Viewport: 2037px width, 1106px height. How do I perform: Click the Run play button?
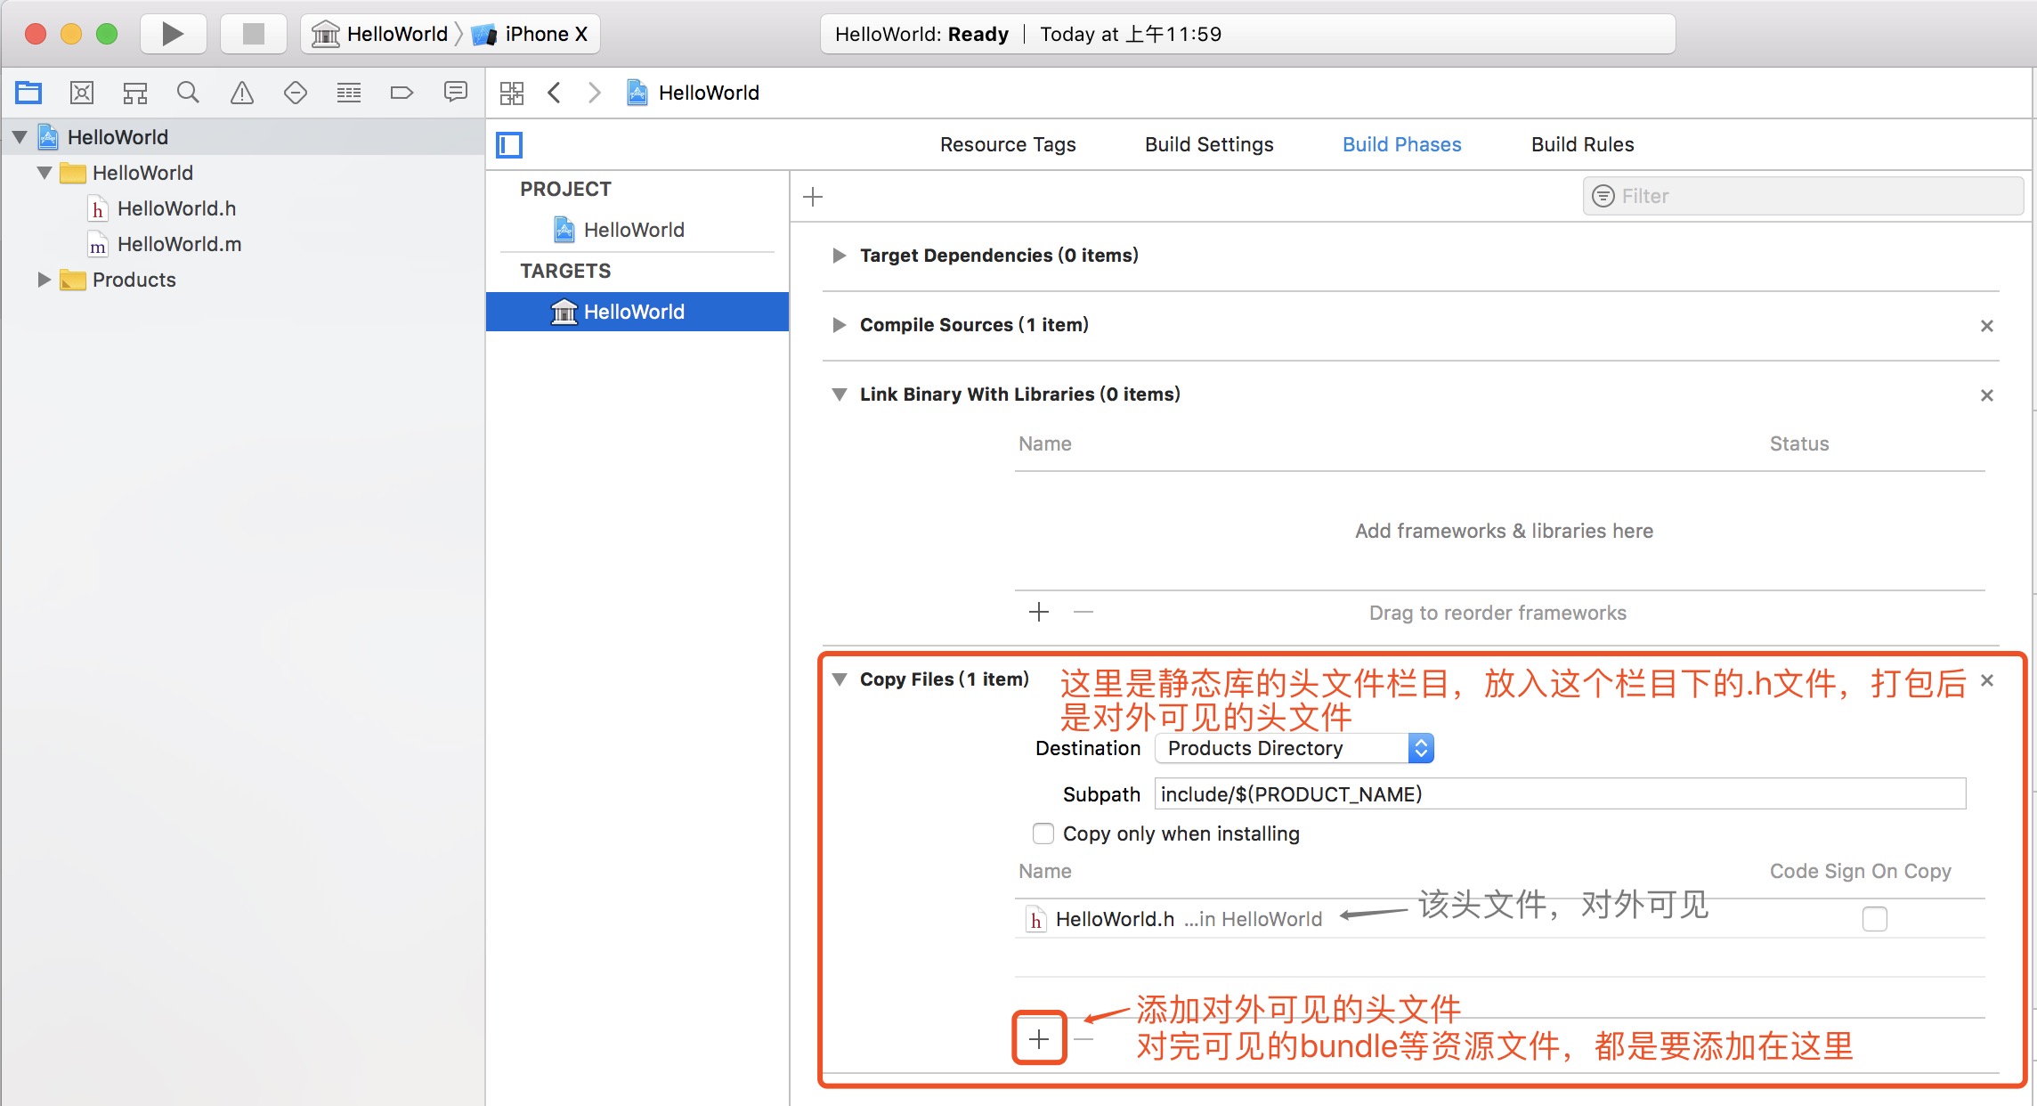point(173,34)
